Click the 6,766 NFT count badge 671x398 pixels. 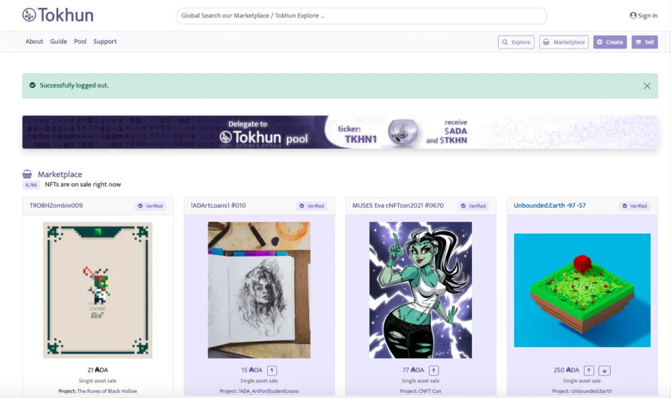31,185
